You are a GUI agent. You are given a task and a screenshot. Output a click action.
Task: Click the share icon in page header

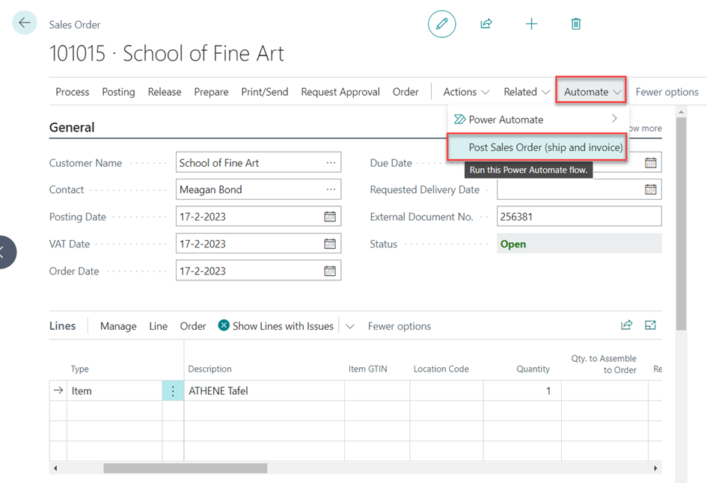click(486, 23)
